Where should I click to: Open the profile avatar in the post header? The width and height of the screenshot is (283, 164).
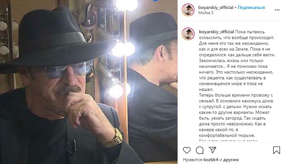(188, 10)
